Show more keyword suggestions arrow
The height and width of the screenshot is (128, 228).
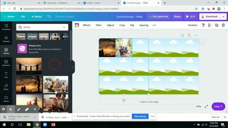[67, 36]
